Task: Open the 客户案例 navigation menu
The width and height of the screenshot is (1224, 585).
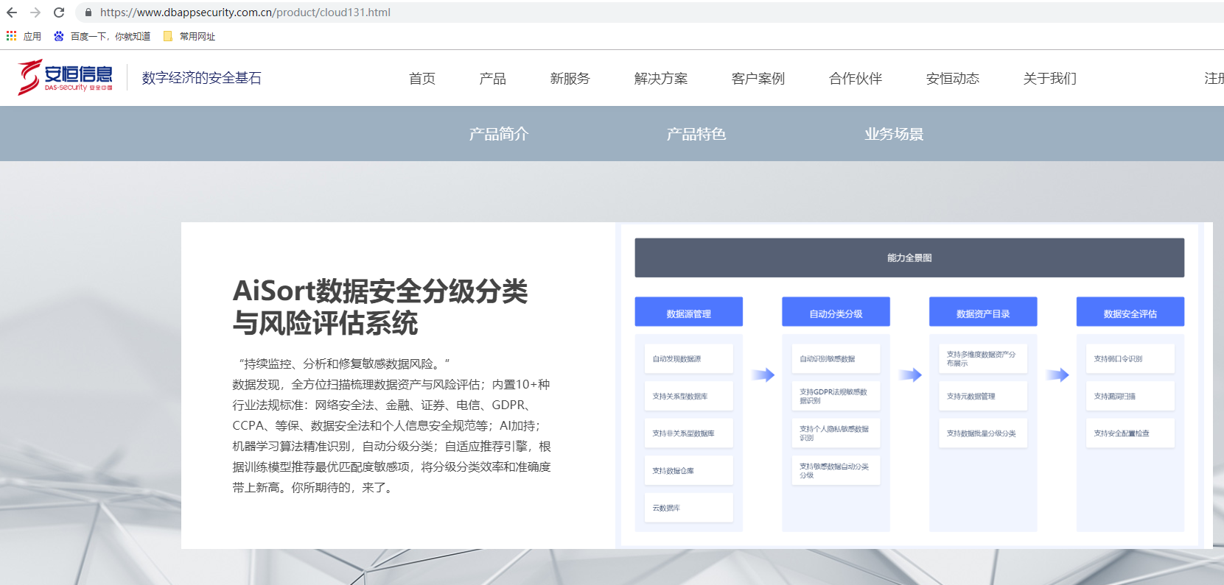Action: [758, 78]
